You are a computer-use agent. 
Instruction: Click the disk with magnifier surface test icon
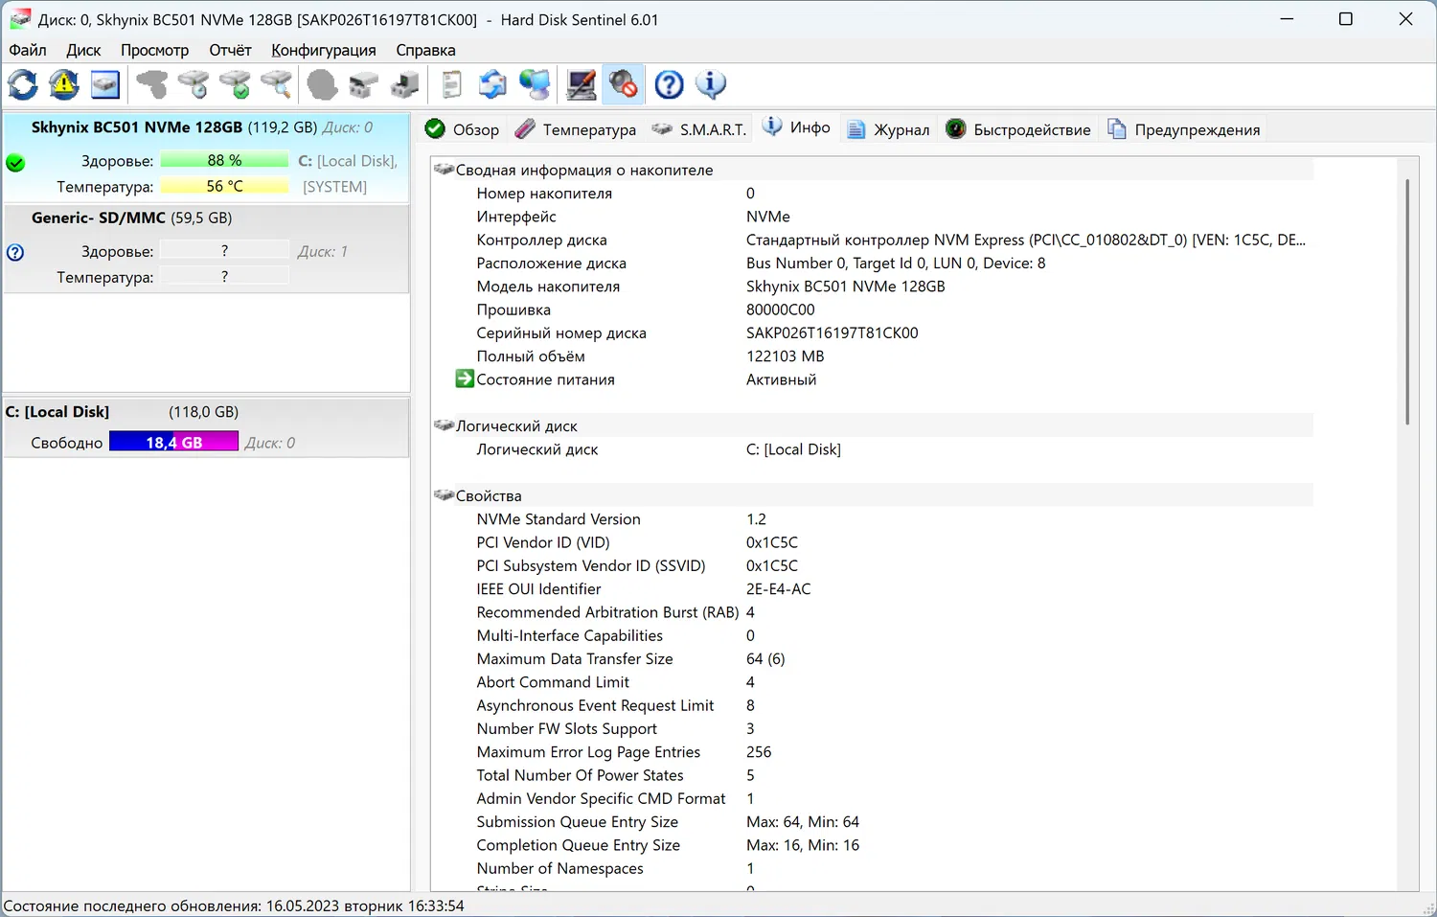277,85
